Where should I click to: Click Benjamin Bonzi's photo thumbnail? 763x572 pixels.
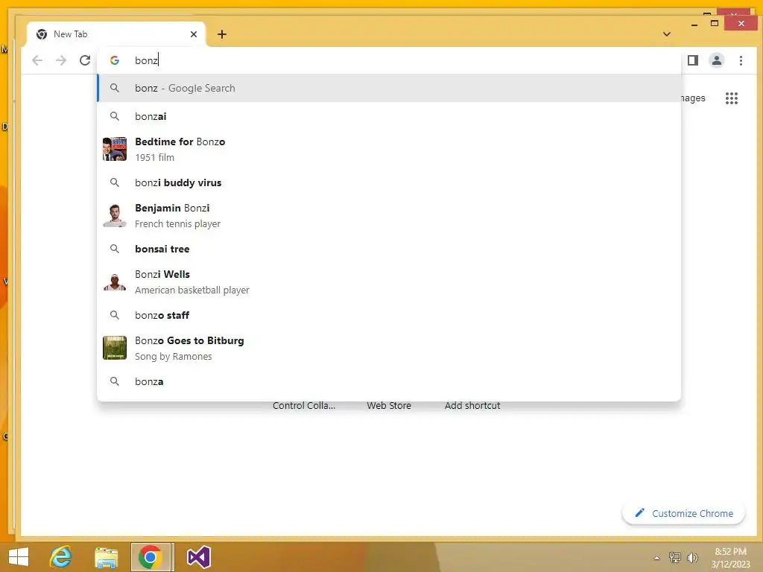pos(115,215)
